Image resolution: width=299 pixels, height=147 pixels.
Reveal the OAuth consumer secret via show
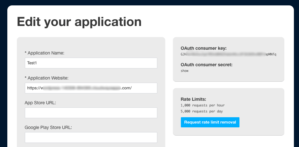(185, 71)
